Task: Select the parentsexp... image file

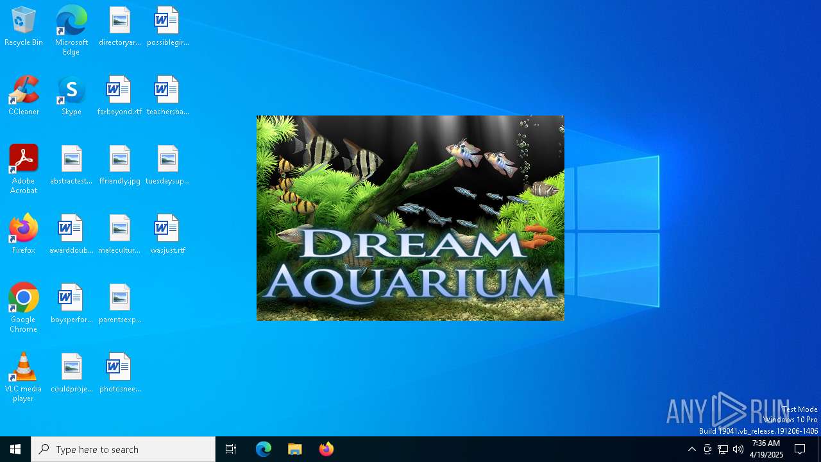Action: pyautogui.click(x=119, y=304)
